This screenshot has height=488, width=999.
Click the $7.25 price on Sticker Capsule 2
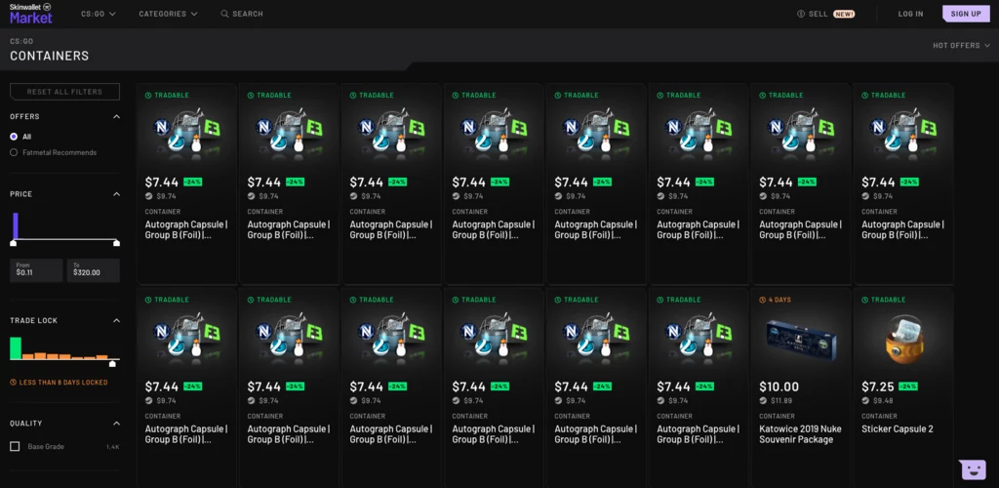pos(878,386)
